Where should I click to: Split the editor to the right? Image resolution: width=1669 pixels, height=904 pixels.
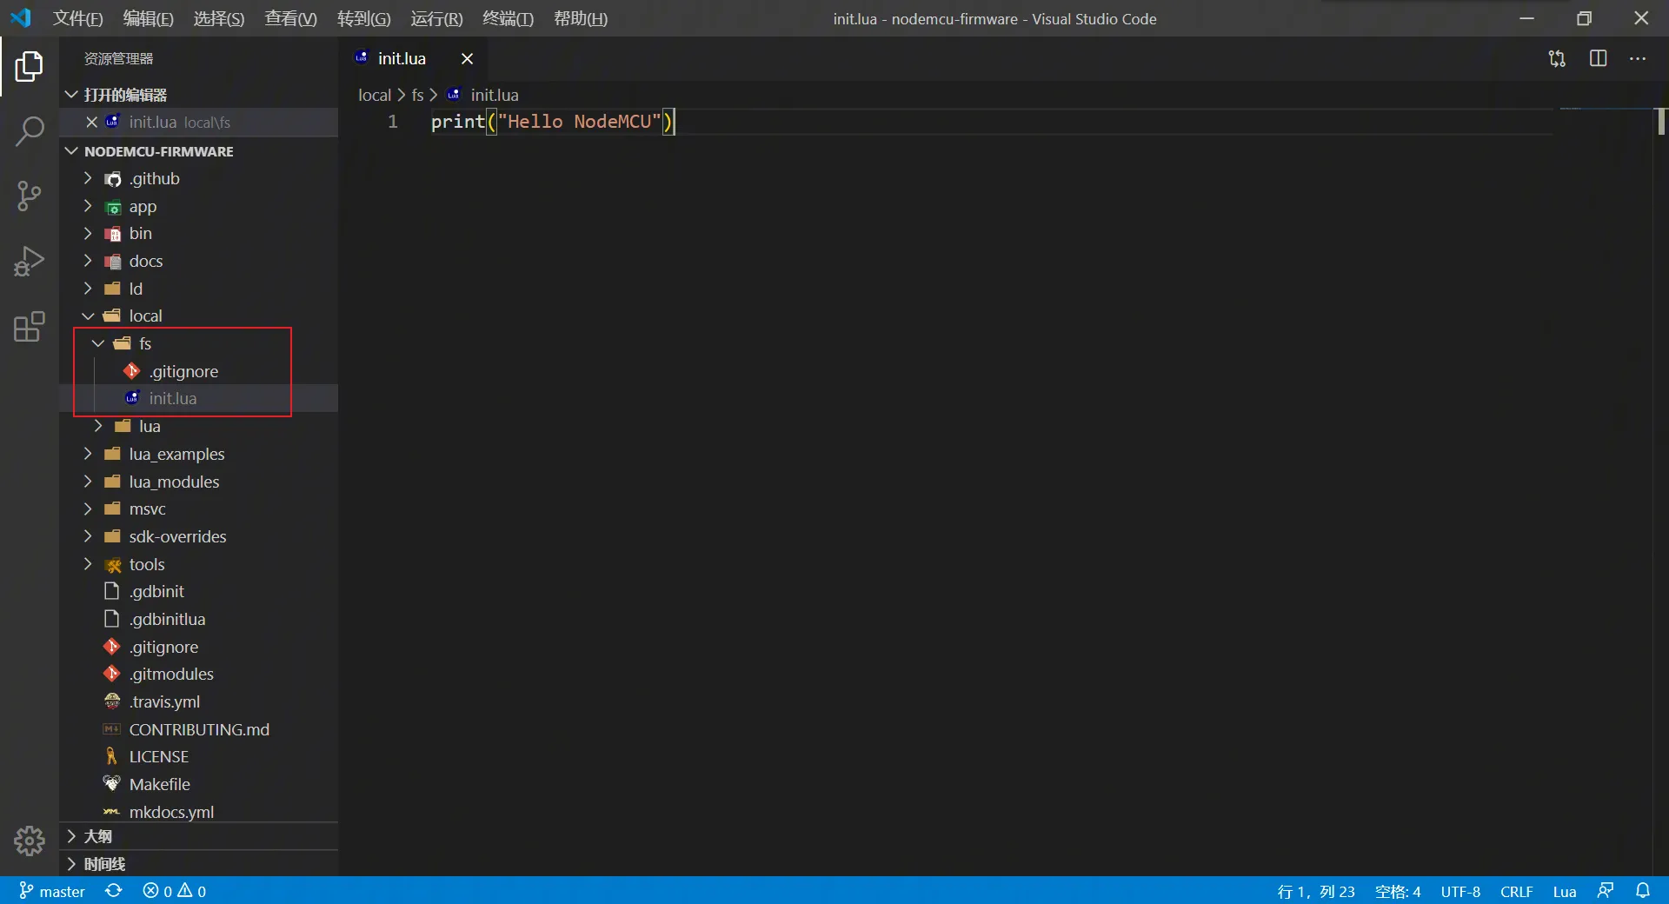point(1598,58)
